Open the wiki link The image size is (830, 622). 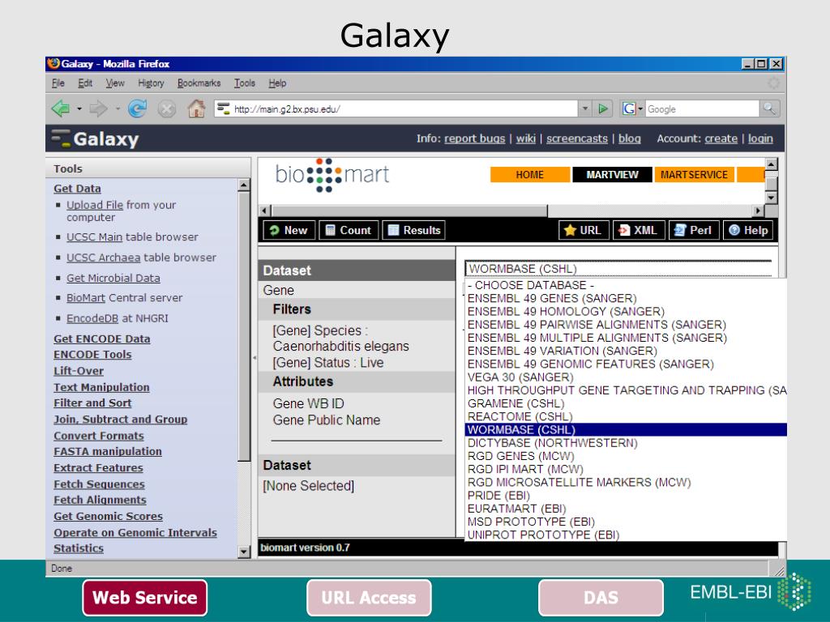[x=525, y=138]
